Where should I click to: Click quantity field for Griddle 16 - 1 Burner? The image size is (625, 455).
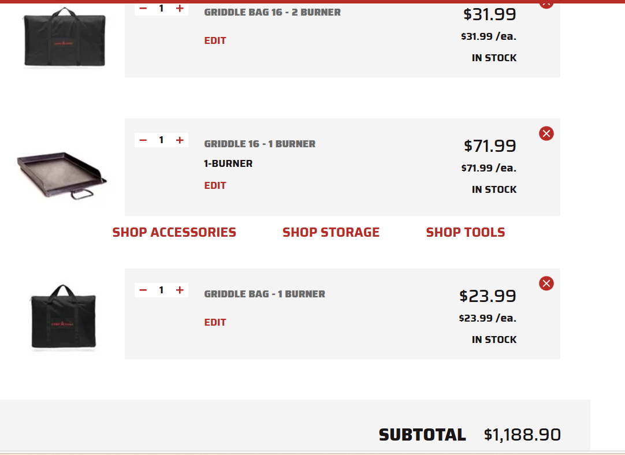click(x=161, y=140)
